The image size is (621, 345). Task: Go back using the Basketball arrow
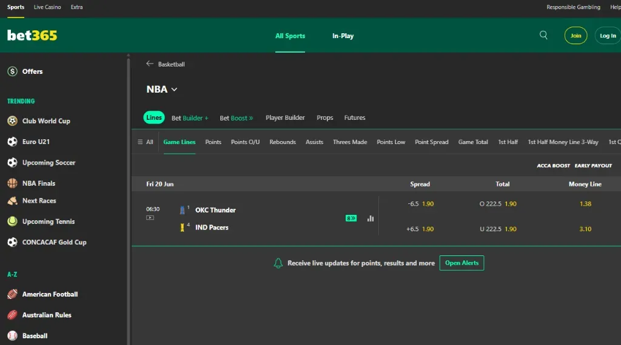click(x=150, y=64)
